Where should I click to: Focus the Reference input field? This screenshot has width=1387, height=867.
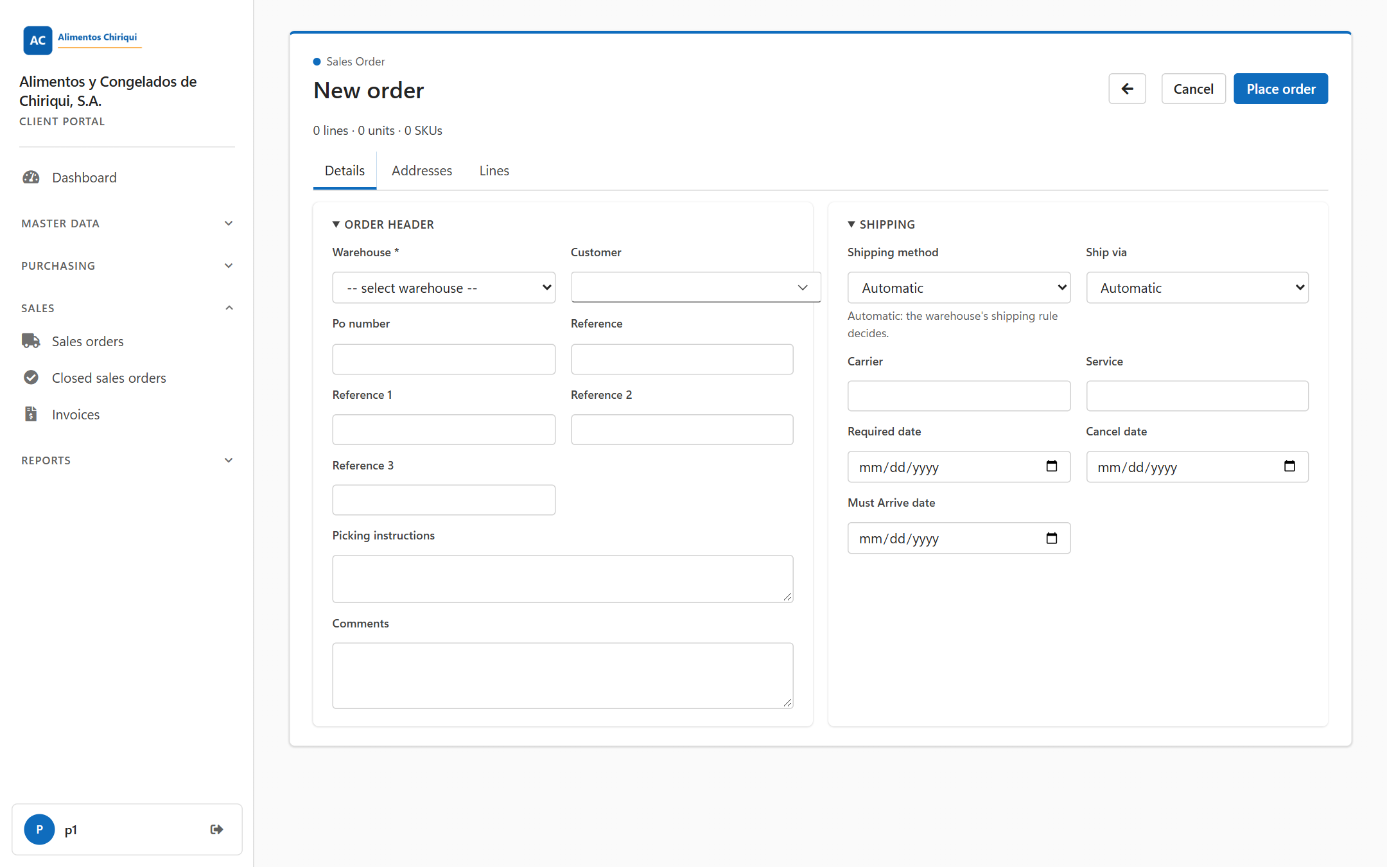pyautogui.click(x=682, y=359)
